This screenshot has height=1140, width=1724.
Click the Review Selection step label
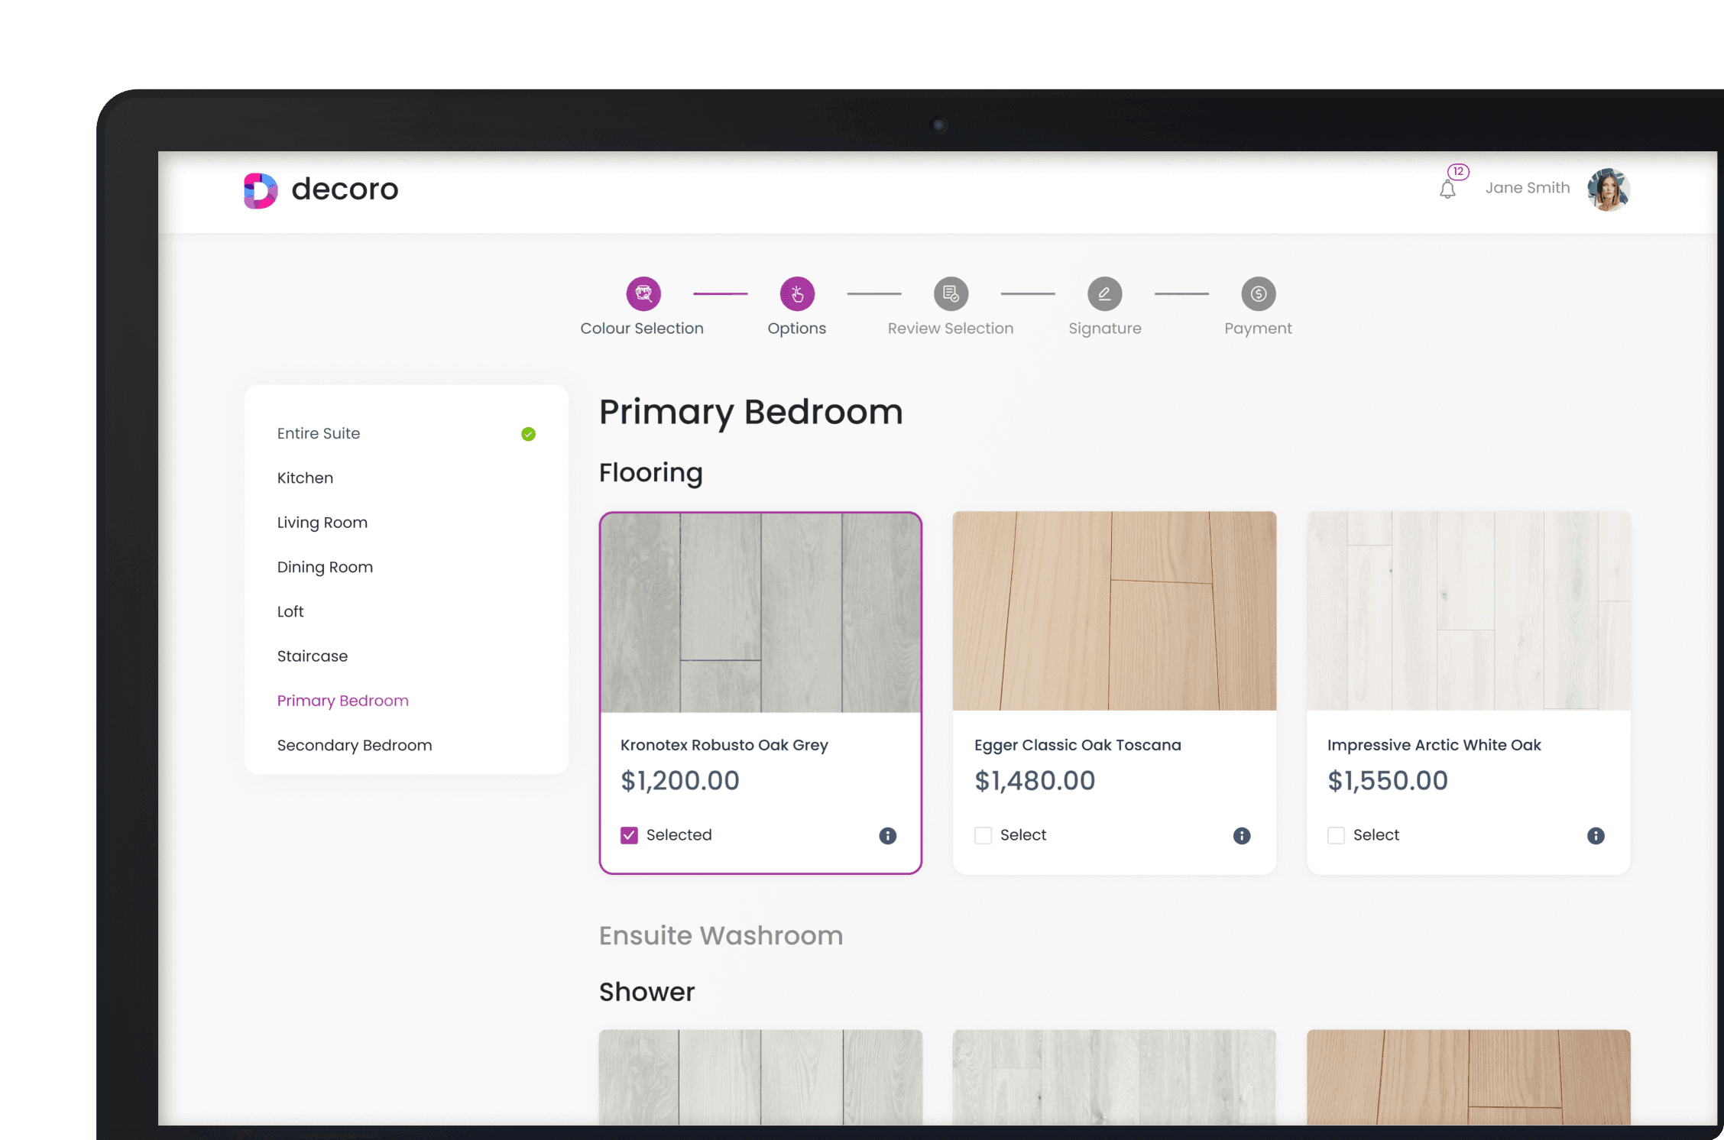951,329
